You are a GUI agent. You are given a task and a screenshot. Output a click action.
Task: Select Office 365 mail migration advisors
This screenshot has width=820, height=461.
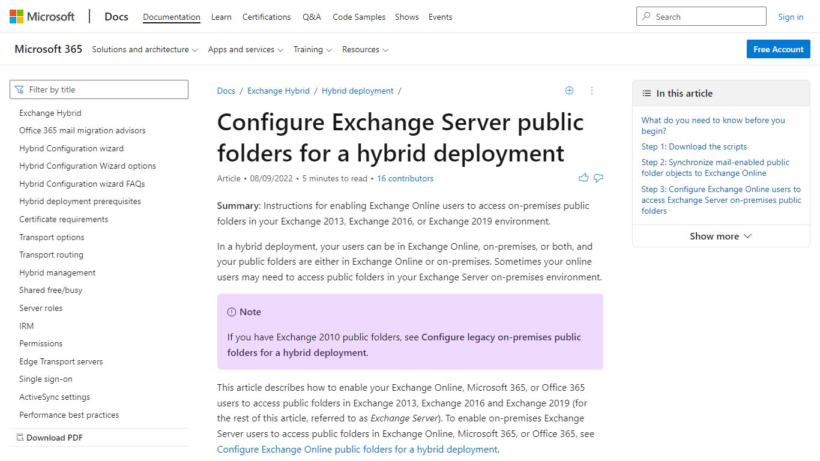(82, 130)
